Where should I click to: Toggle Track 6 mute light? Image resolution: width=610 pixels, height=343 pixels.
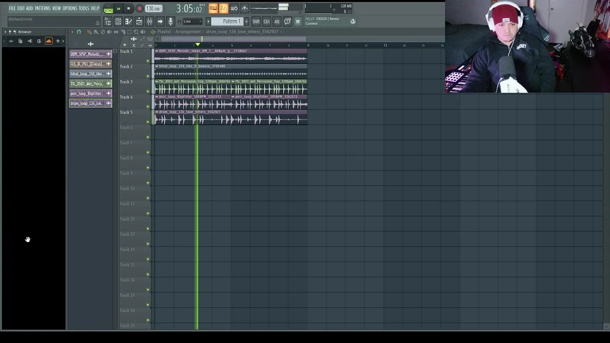148,137
